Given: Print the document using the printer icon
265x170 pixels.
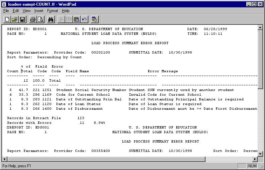Looking at the screenshot, I should pos(33,19).
